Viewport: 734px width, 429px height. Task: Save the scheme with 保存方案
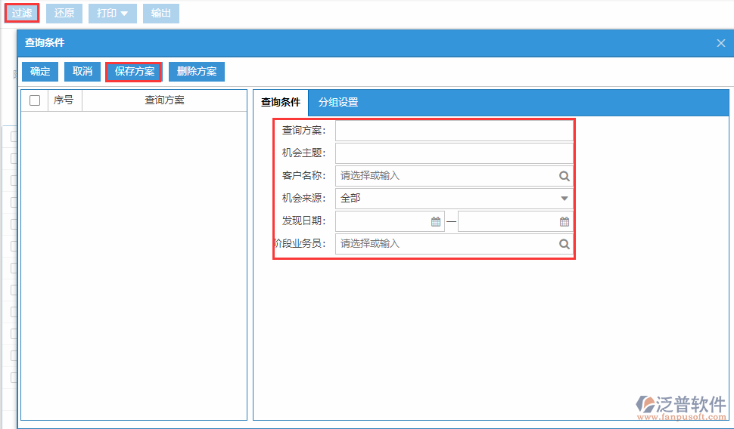coord(135,72)
